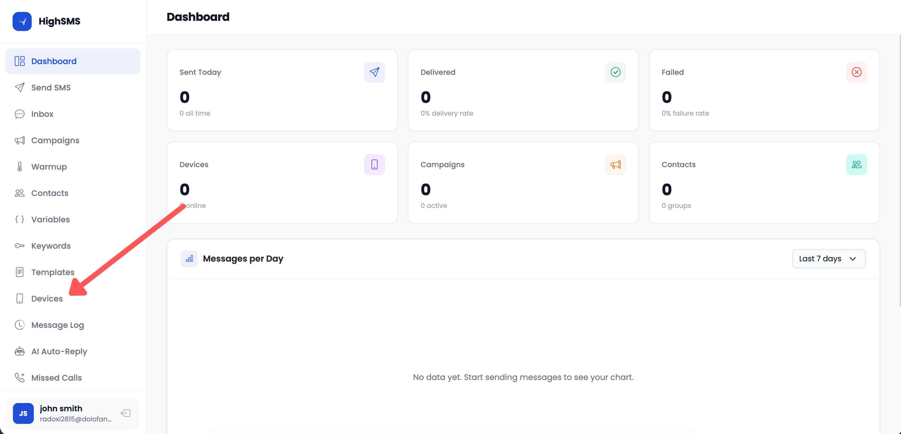Select the Warmup thermometer icon
This screenshot has width=901, height=434.
pos(20,166)
